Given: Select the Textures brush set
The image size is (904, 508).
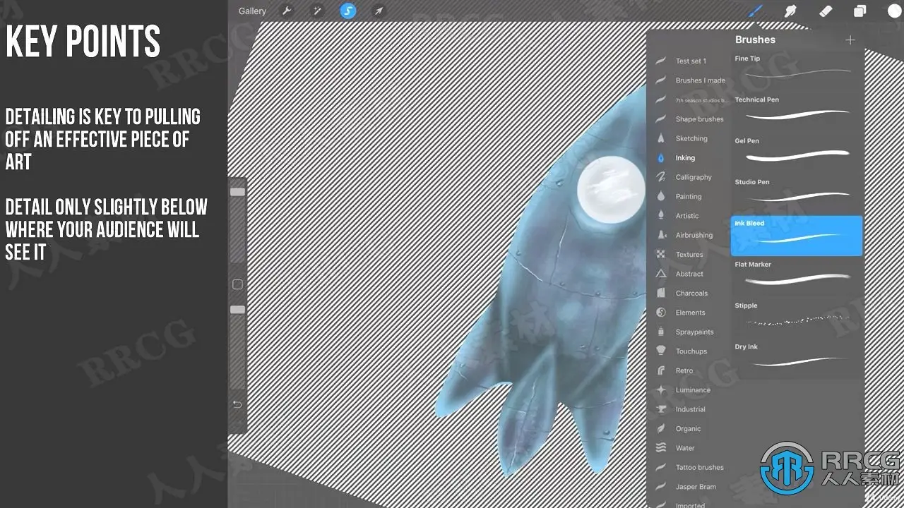Looking at the screenshot, I should click(x=689, y=255).
